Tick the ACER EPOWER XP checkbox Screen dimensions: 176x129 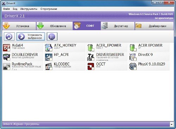(135, 50)
